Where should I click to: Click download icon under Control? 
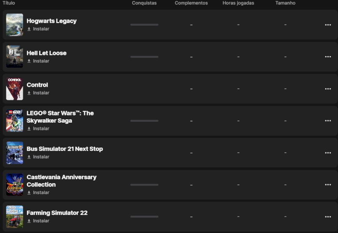click(x=29, y=93)
